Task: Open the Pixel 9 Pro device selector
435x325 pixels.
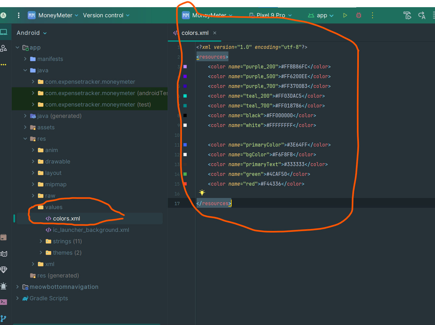Action: point(271,15)
